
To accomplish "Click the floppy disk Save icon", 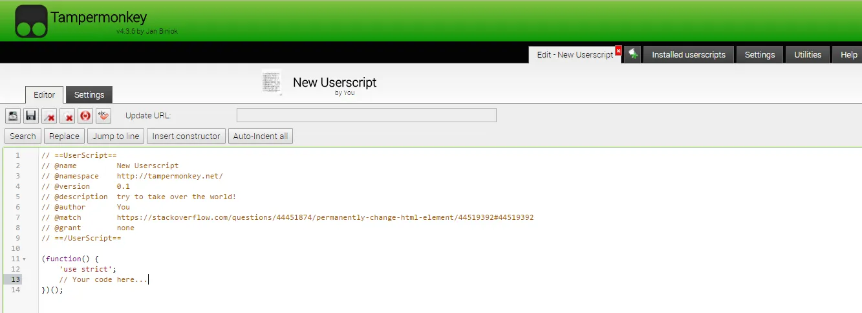I will (31, 116).
